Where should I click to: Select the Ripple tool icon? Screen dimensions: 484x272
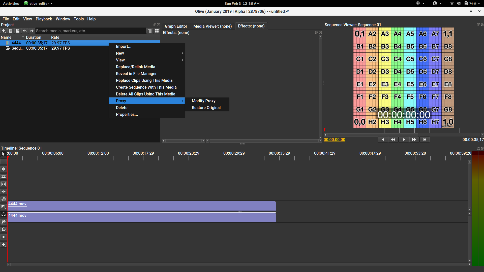click(x=4, y=169)
